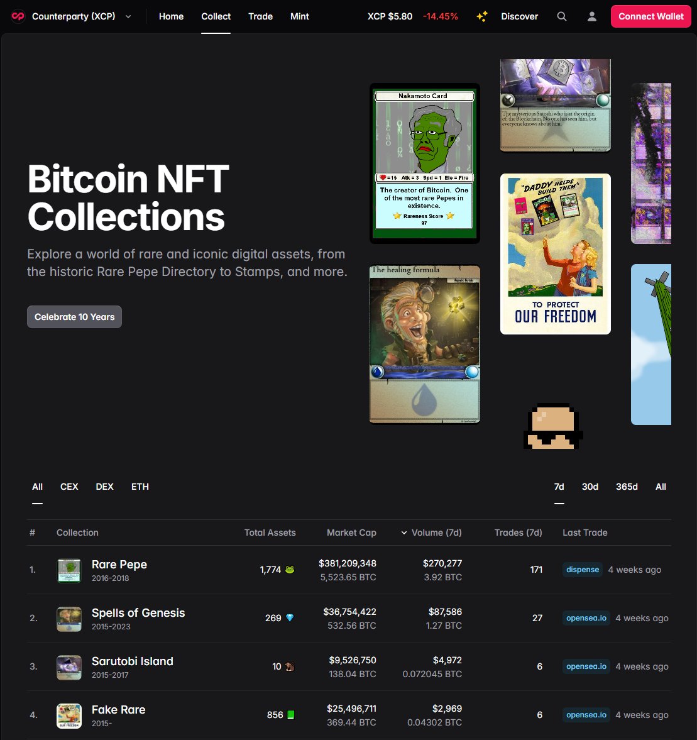Sort by the Market Cap column header
697x740 pixels.
coord(351,533)
